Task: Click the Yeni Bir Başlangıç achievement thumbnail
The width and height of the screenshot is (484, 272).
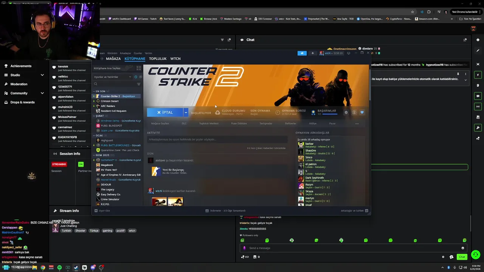Action: [156, 171]
